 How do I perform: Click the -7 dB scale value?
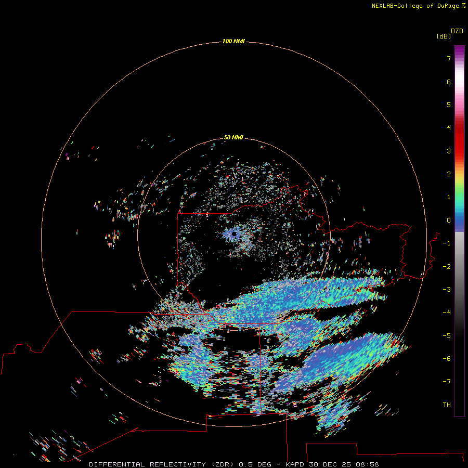[x=447, y=382]
